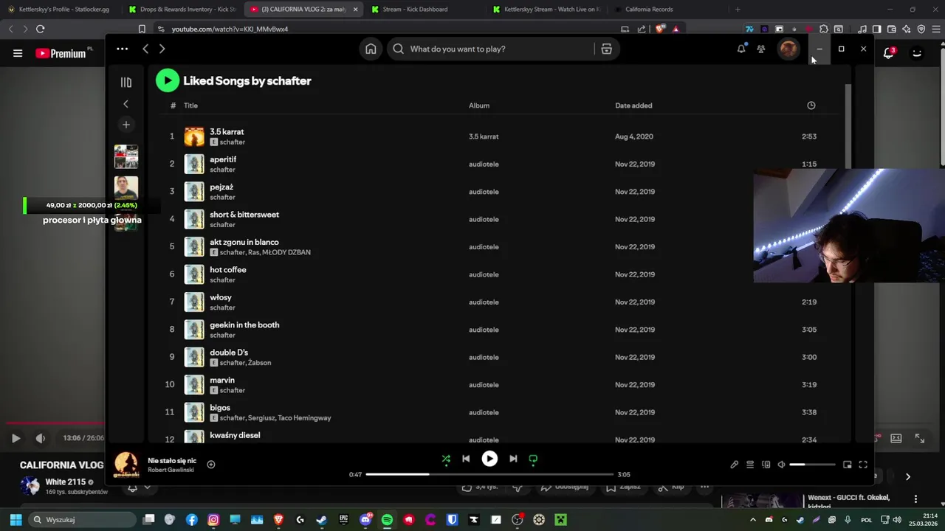Open now playing artist 'Robert Gawliński'
Screen dimensions: 945x531
click(x=171, y=470)
